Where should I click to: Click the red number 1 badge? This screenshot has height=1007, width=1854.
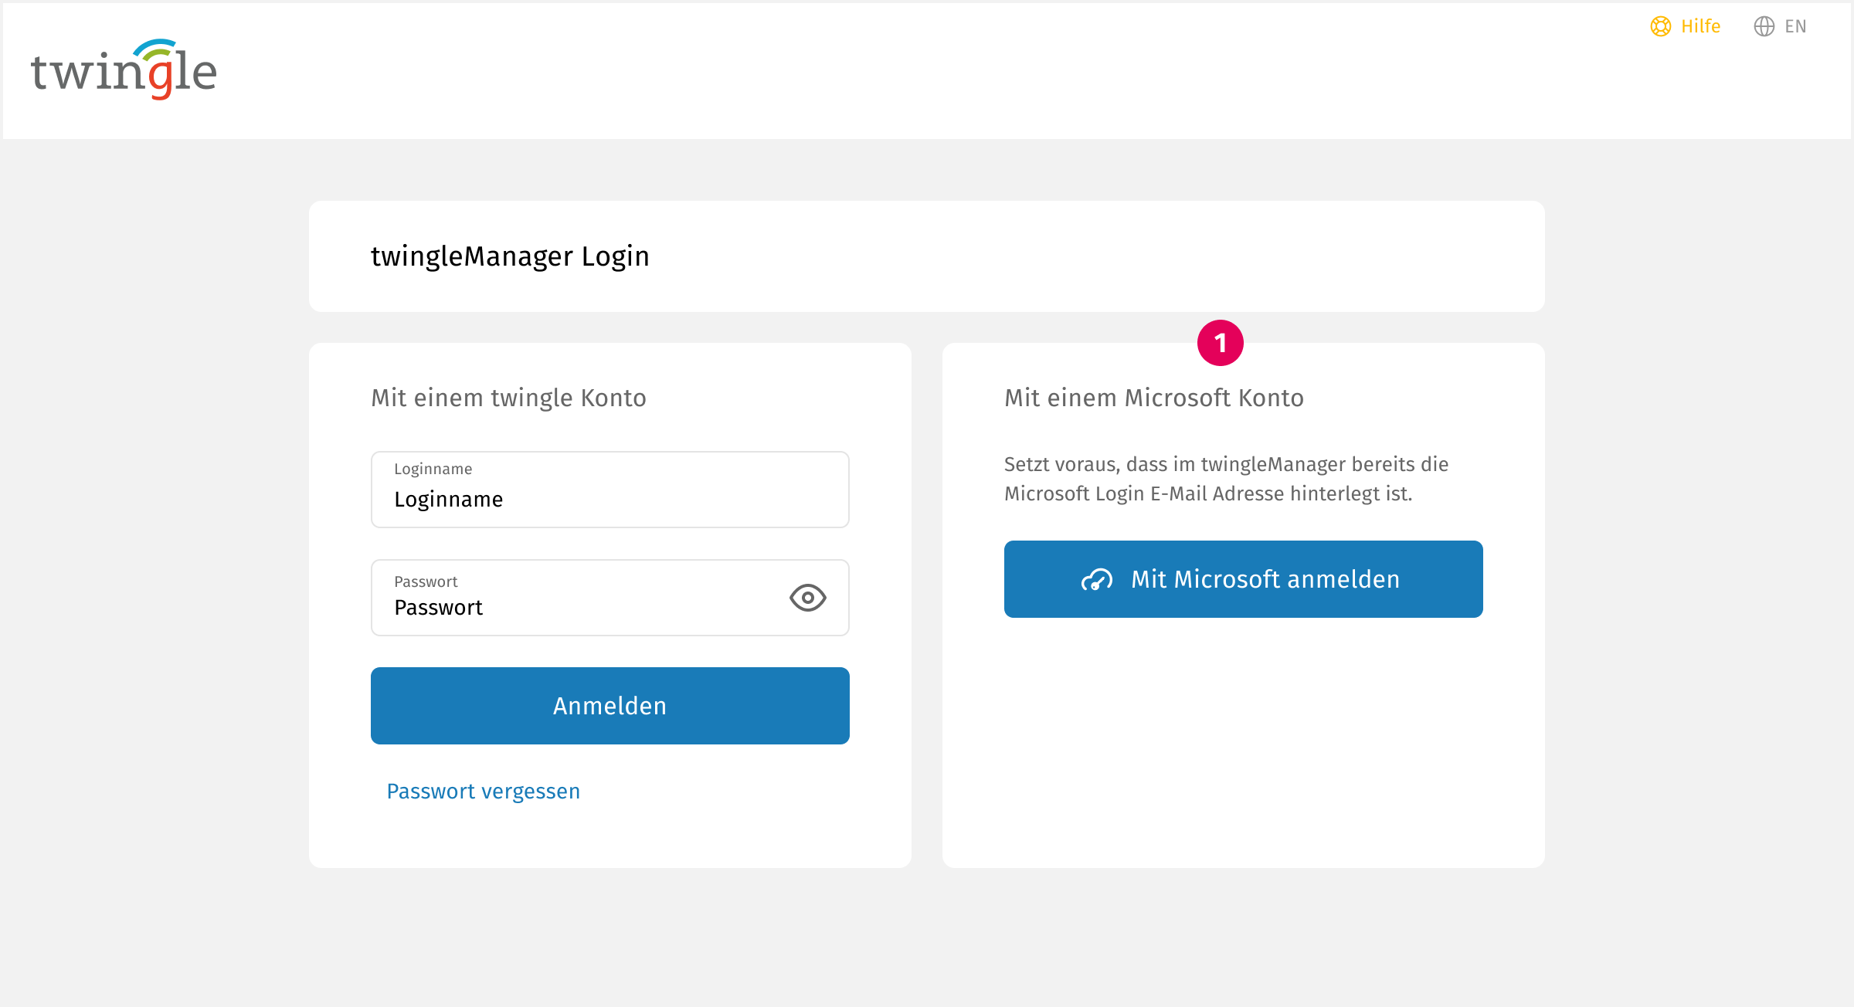tap(1220, 343)
